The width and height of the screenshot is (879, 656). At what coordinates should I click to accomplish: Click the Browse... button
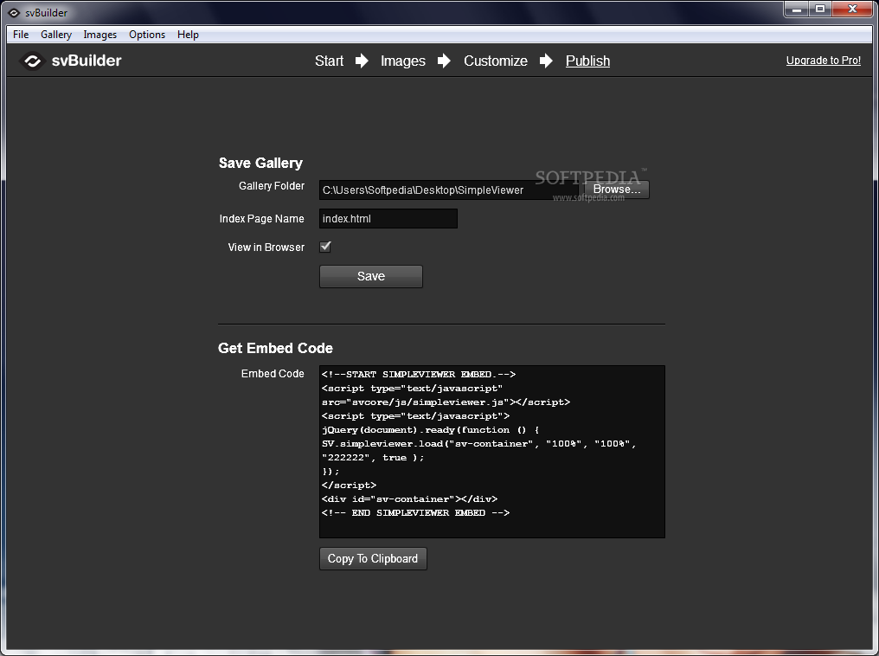pyautogui.click(x=617, y=190)
